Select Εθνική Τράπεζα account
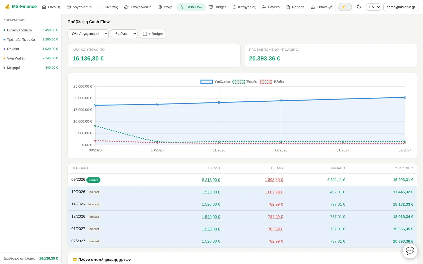Image resolution: width=423 pixels, height=264 pixels. pos(31,30)
